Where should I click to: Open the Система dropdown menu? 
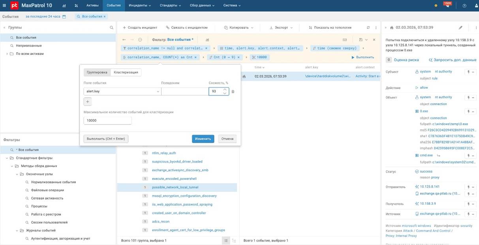(232, 6)
